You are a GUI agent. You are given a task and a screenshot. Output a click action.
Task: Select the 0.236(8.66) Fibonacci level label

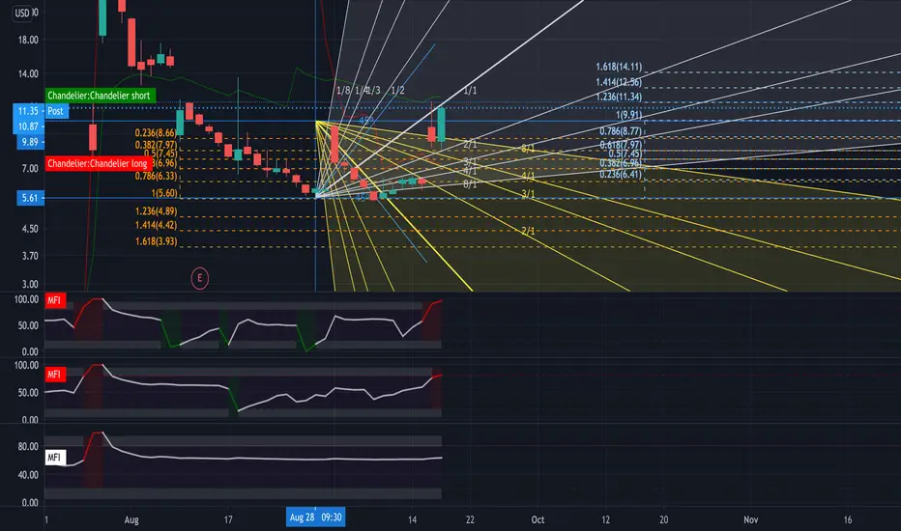tap(156, 132)
